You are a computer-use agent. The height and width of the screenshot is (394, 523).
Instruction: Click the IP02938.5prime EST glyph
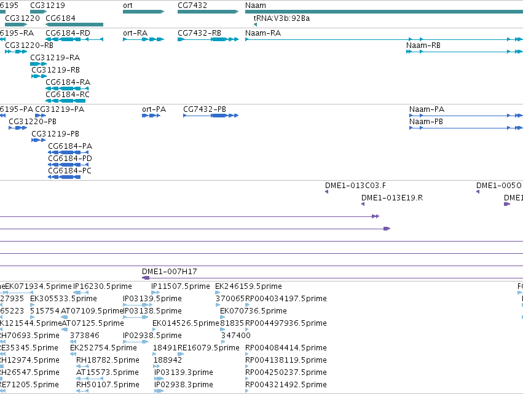pyautogui.click(x=136, y=342)
